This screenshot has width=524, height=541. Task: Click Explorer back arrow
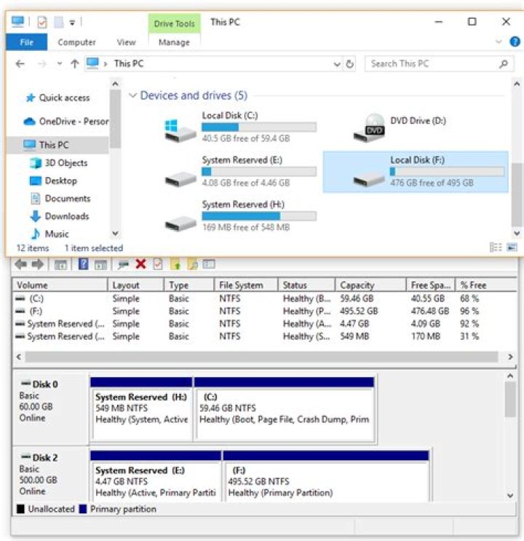(x=20, y=64)
